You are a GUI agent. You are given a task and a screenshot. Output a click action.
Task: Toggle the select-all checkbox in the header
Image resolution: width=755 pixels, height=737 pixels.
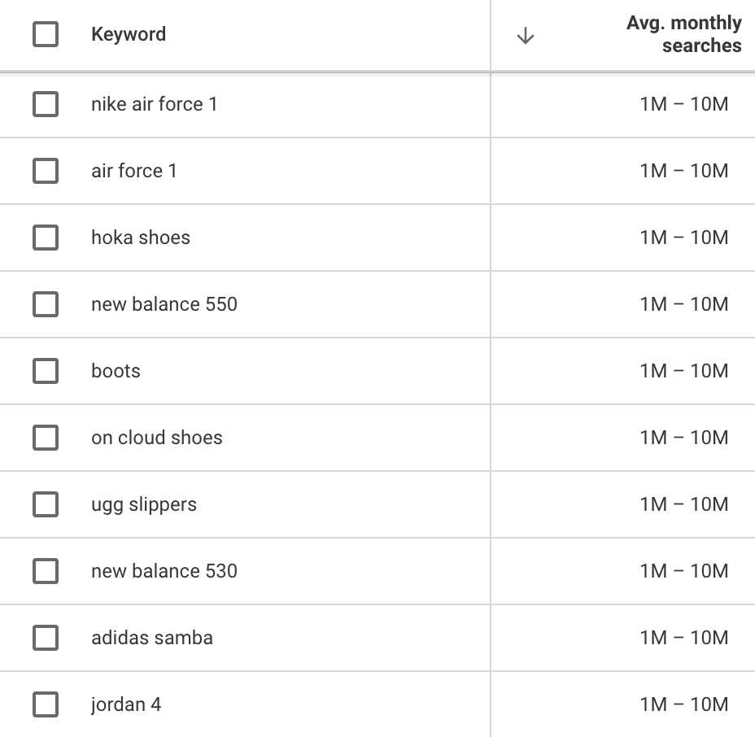pos(46,34)
